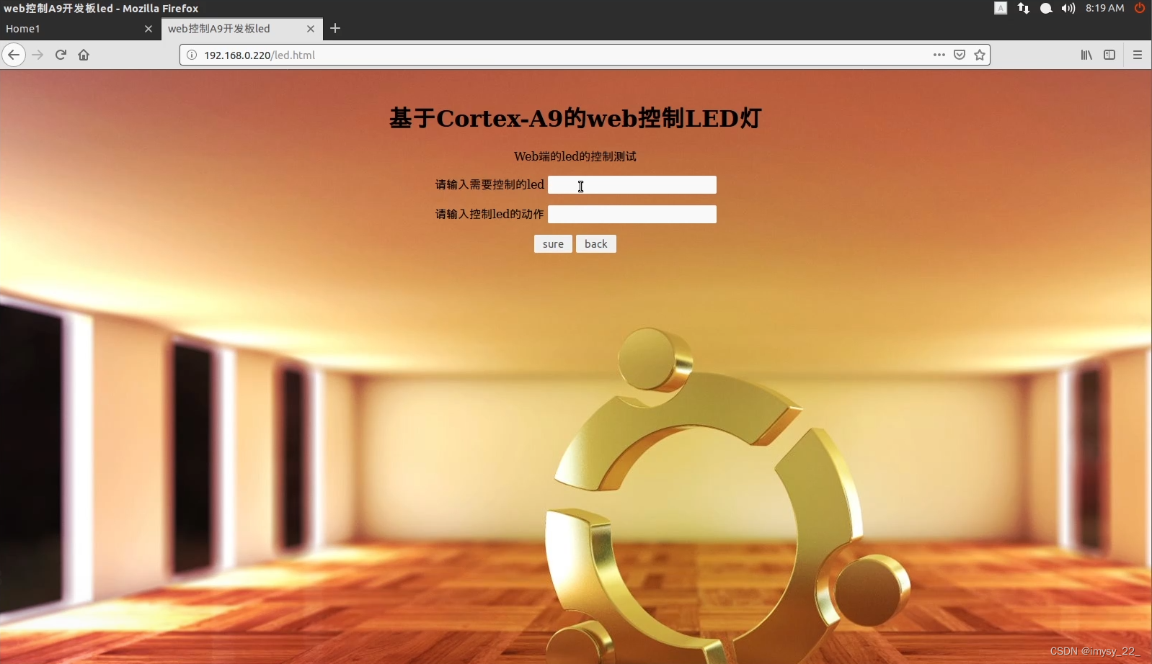This screenshot has width=1152, height=664.
Task: Open the power session menu
Action: 1140,8
